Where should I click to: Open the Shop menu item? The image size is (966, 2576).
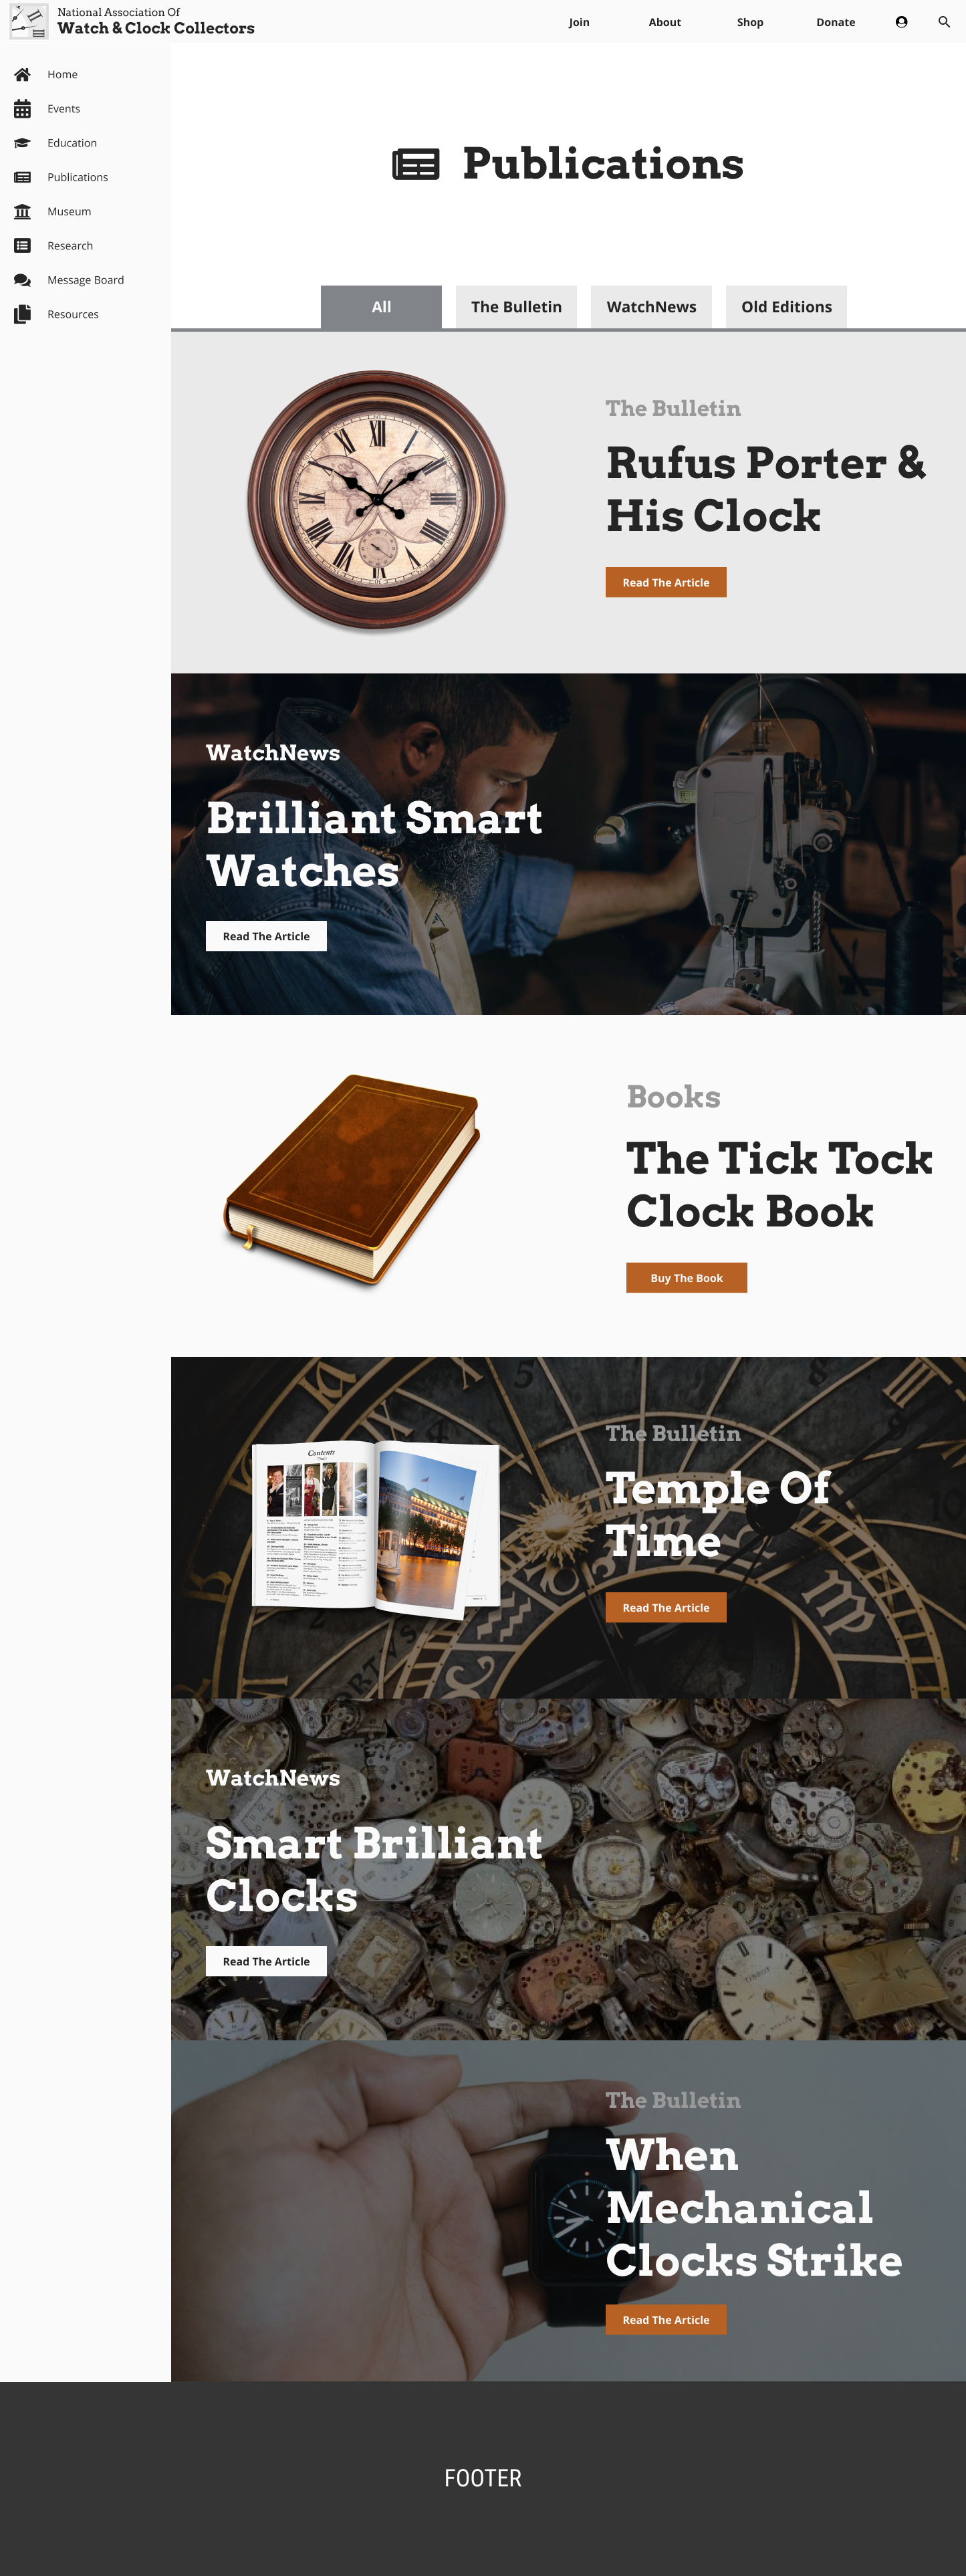coord(750,22)
